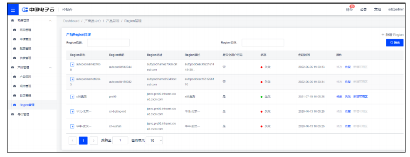Open 待办 with the 25 badge
Viewport: 410px width, 157px height.
(349, 10)
